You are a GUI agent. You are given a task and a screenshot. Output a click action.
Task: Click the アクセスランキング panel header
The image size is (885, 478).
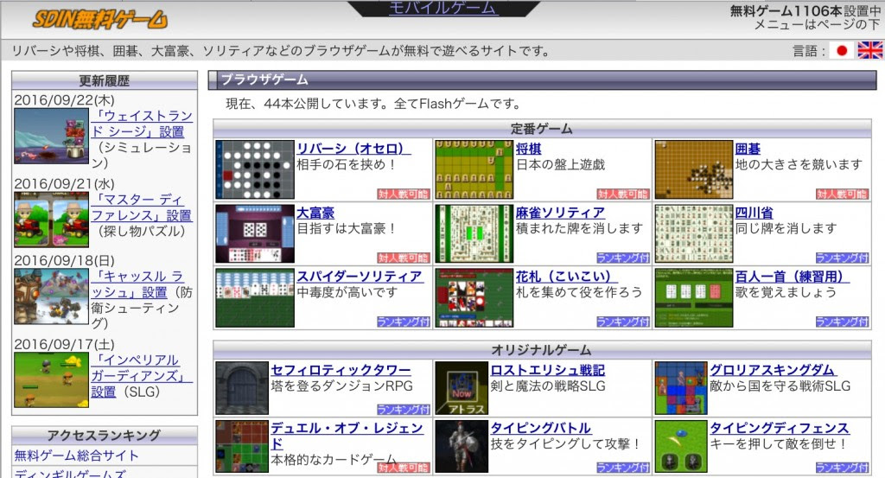pos(105,435)
